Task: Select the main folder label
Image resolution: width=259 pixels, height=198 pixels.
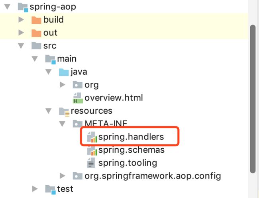Action: pyautogui.click(x=67, y=59)
